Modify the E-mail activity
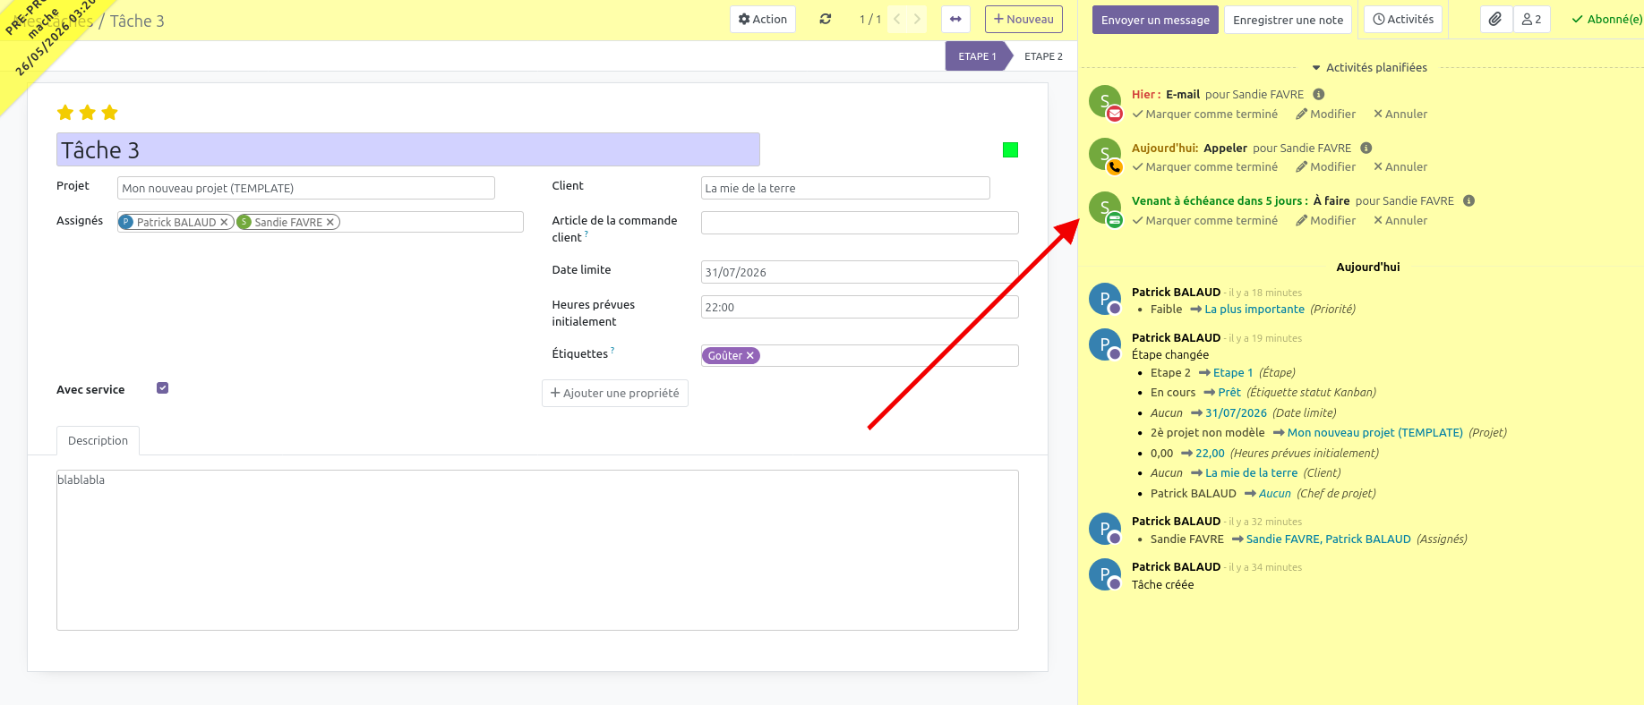This screenshot has height=705, width=1644. (x=1326, y=115)
